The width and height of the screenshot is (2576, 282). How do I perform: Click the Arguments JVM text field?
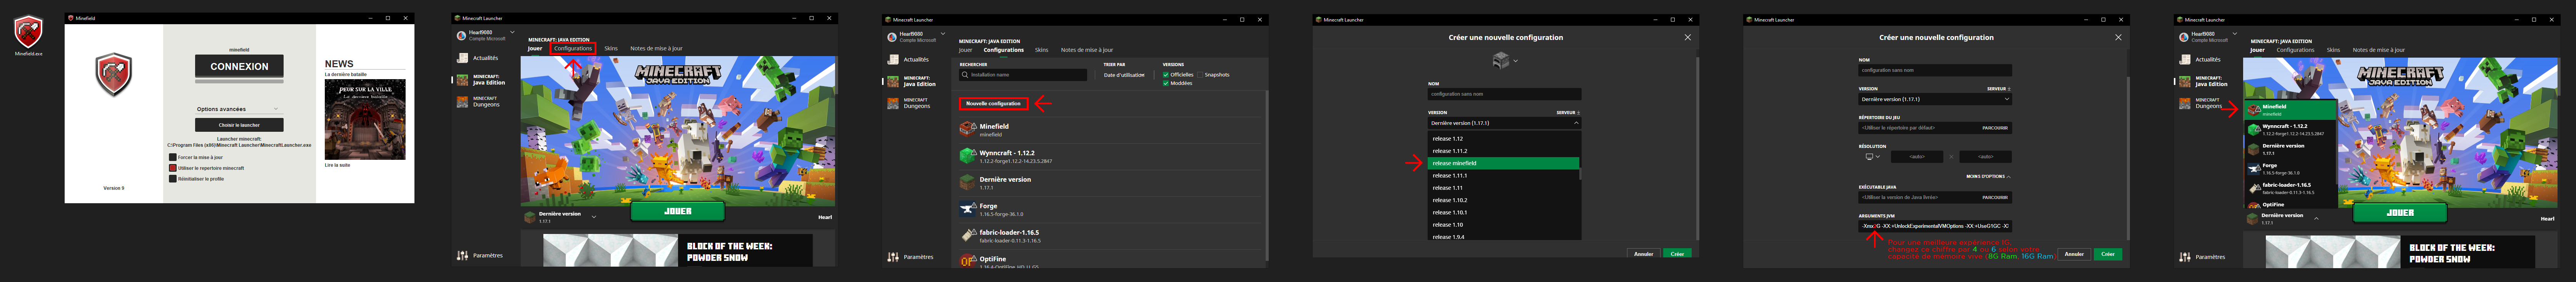point(1934,226)
